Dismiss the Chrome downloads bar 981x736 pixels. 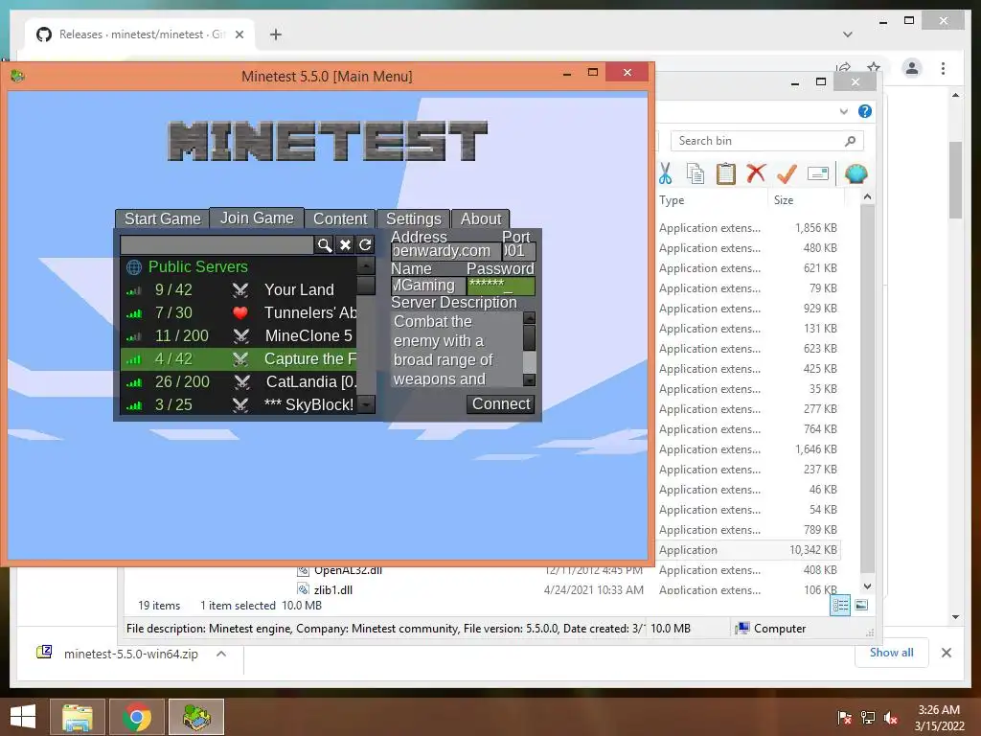tap(947, 653)
